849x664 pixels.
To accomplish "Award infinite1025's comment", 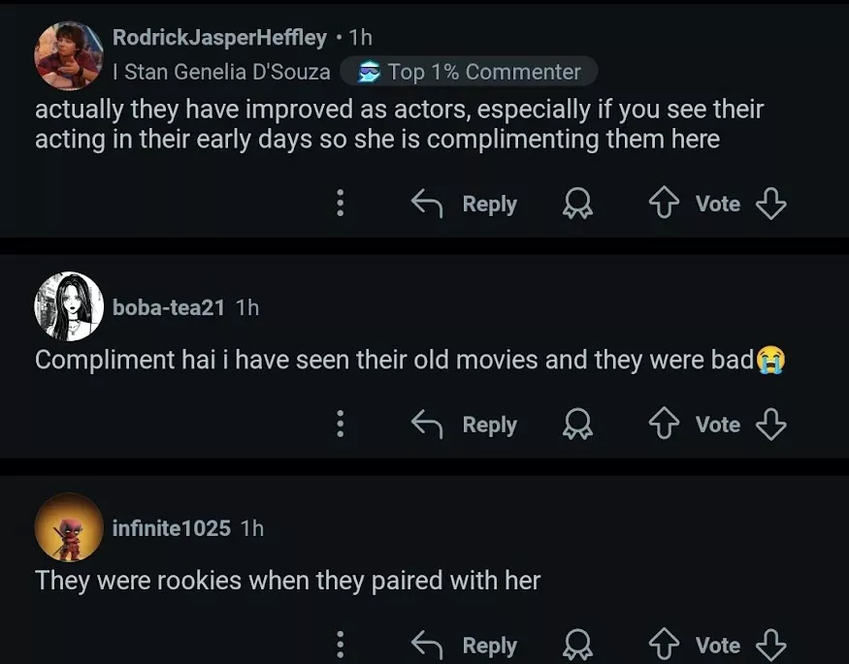I will click(x=578, y=646).
